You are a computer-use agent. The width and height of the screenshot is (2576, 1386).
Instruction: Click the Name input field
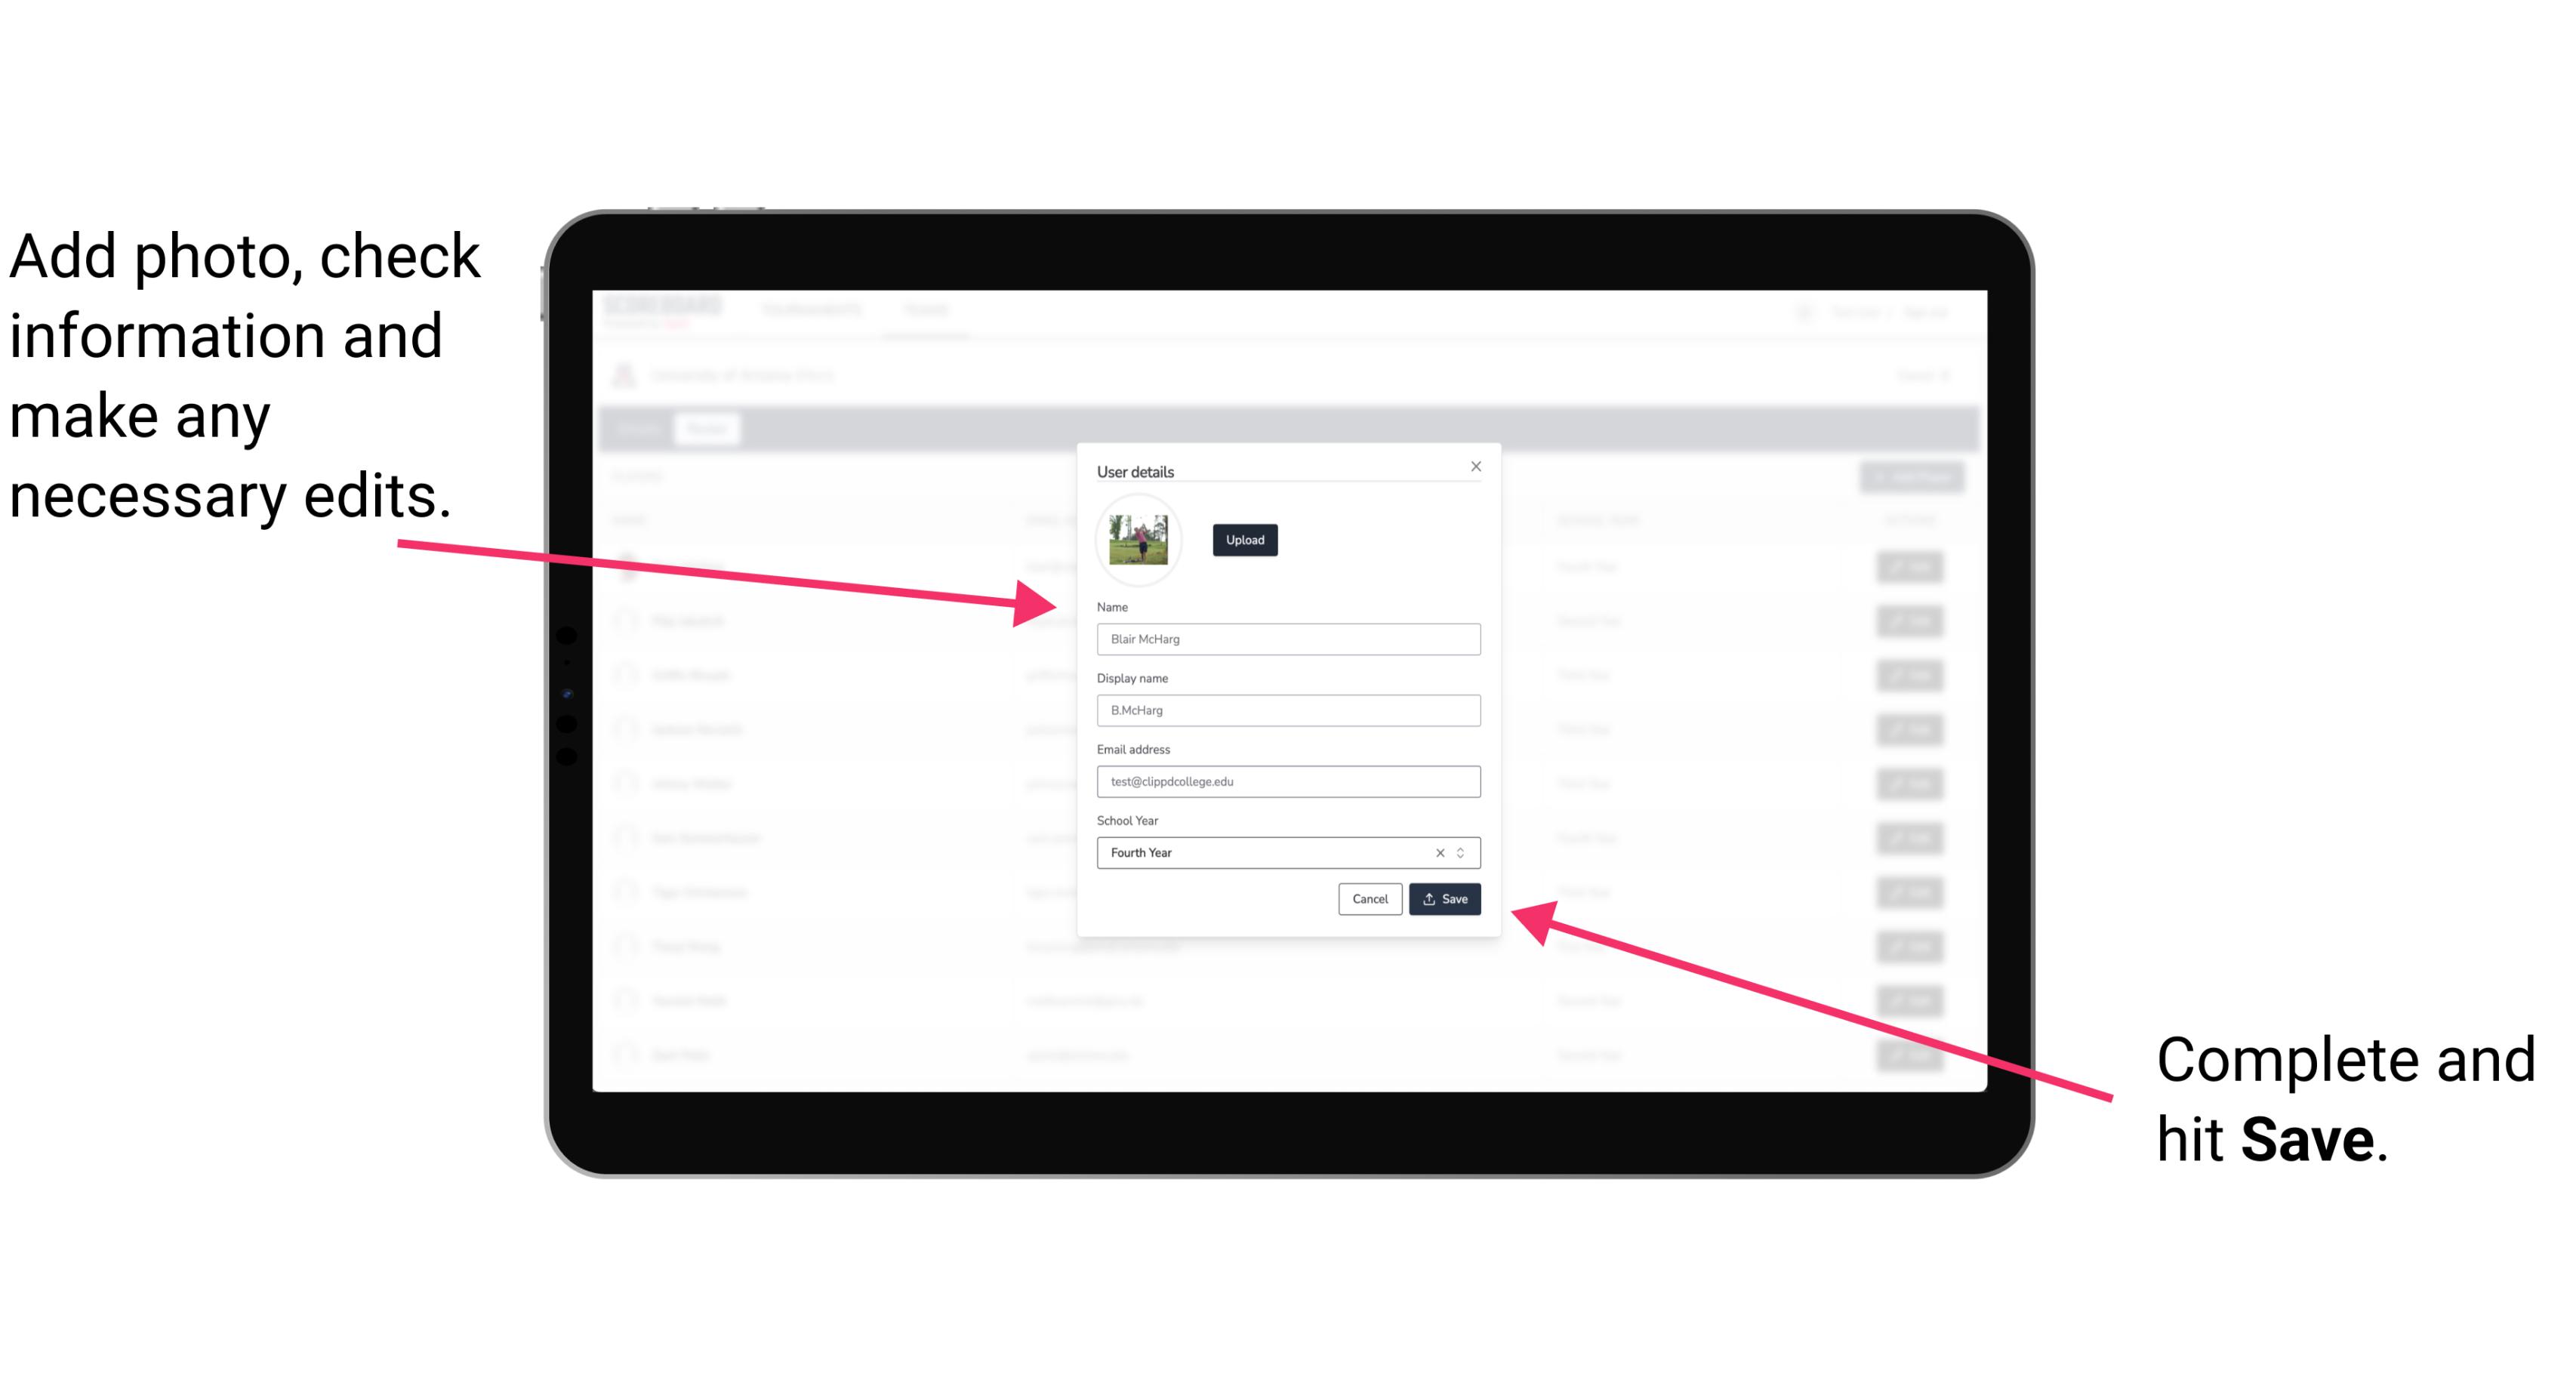(x=1286, y=639)
